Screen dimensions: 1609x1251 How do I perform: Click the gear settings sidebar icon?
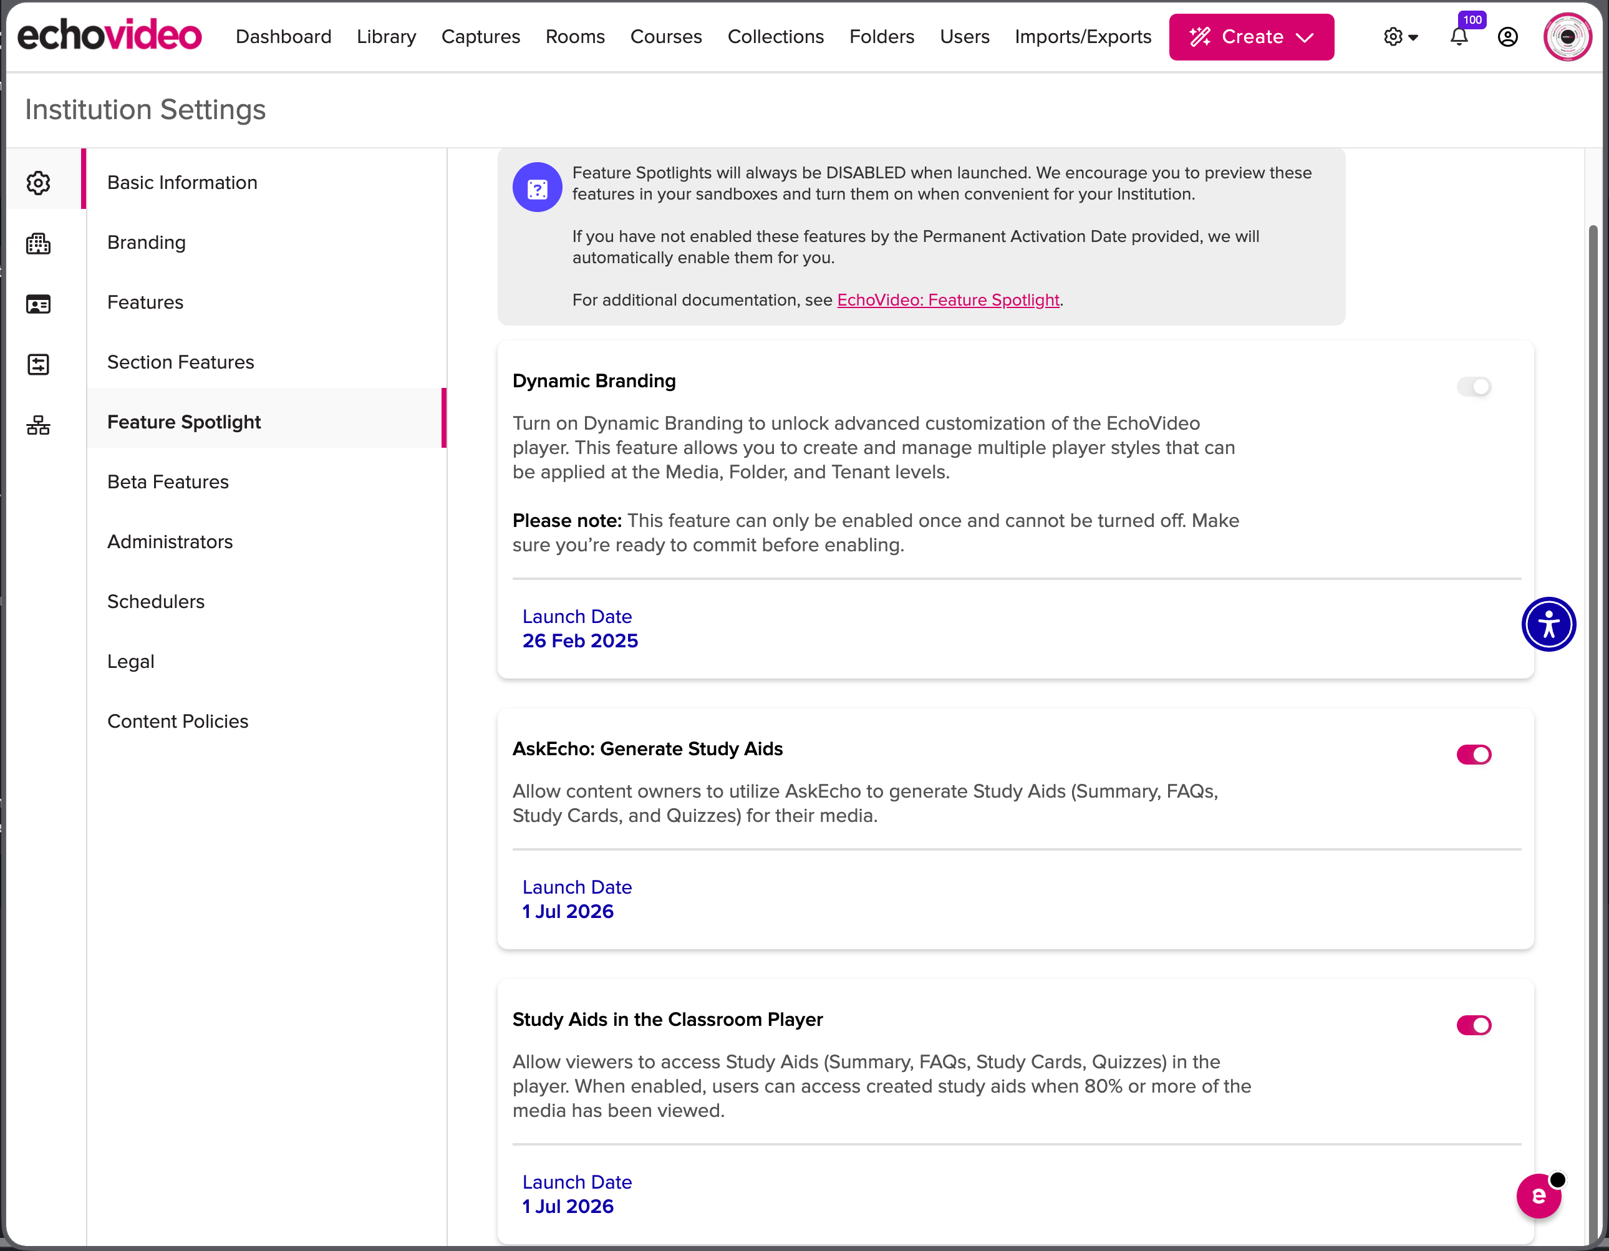[38, 183]
